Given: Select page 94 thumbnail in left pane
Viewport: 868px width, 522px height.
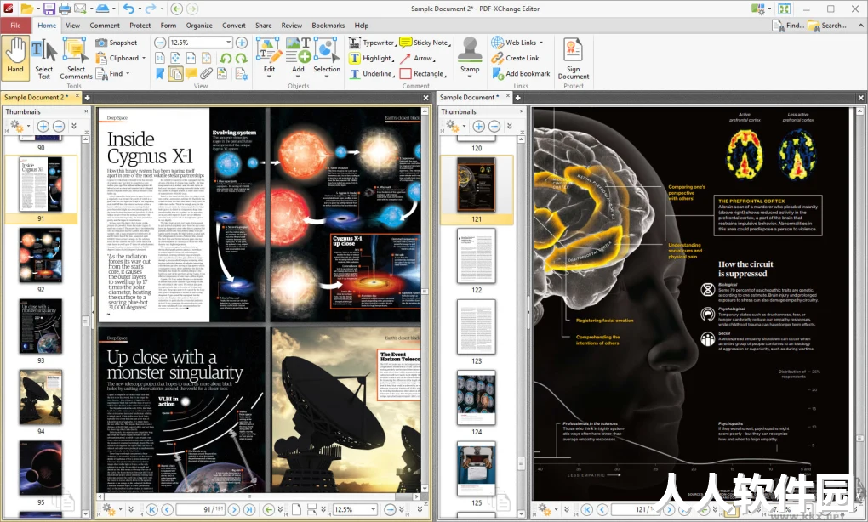Looking at the screenshot, I should click(x=40, y=398).
